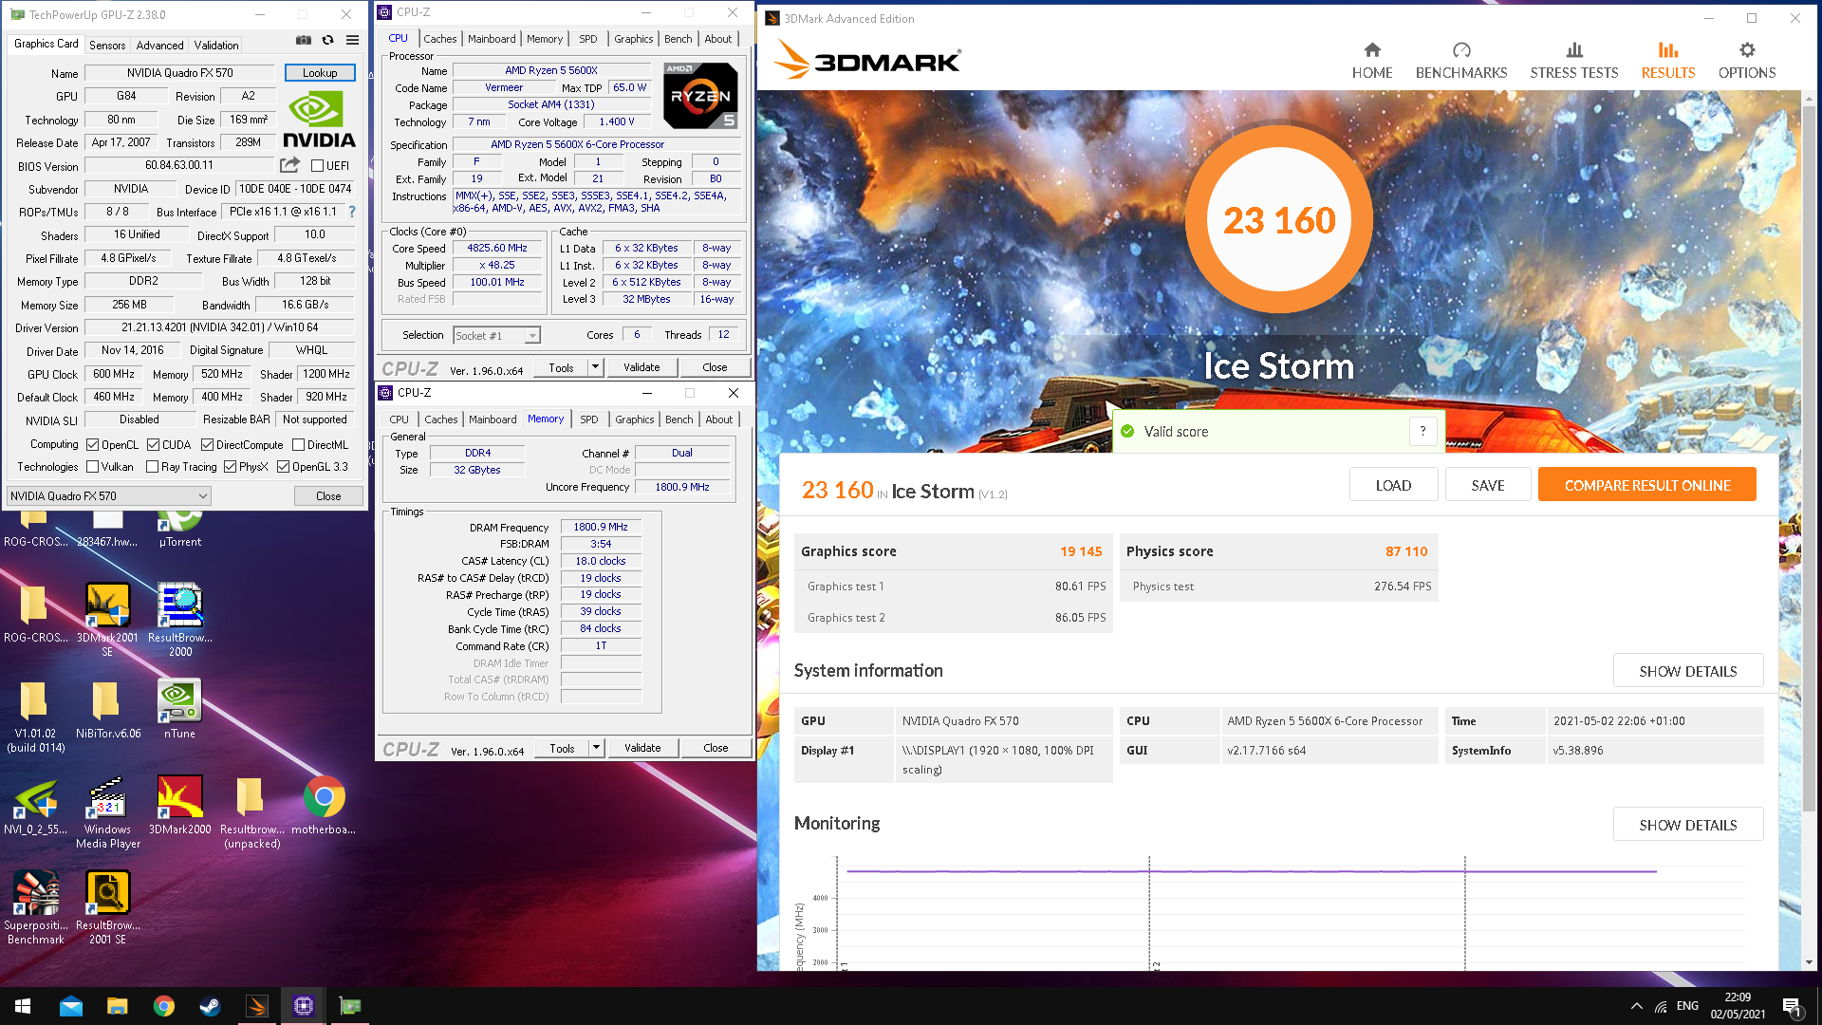Expand the Tools arrow in bottom CPU-Z window
Viewport: 1822px width, 1025px height.
(596, 748)
